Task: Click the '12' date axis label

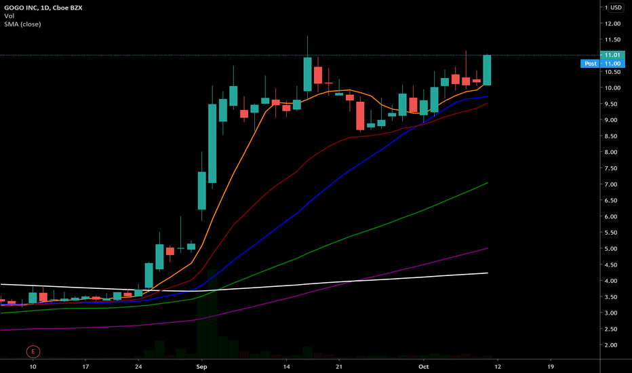Action: pos(498,366)
